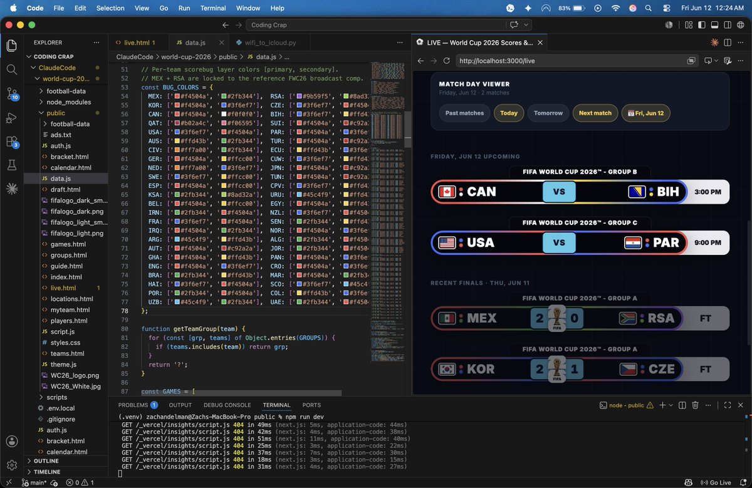
Task: Click Go Live in status bar
Action: tap(716, 483)
